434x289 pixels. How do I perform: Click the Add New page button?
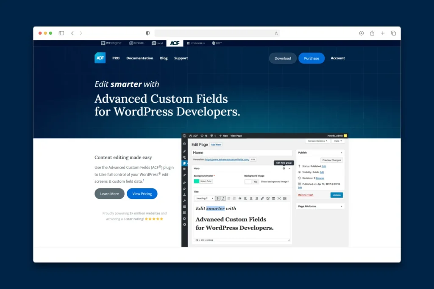click(x=216, y=145)
